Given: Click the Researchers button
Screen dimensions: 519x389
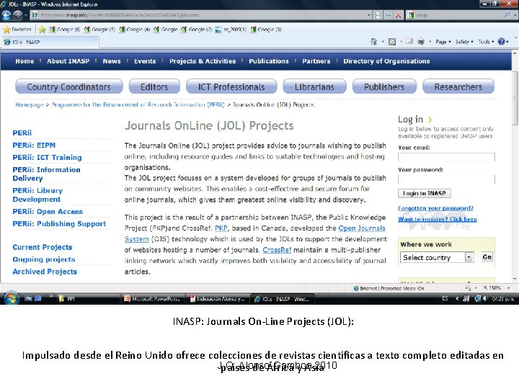Looking at the screenshot, I should [x=458, y=86].
